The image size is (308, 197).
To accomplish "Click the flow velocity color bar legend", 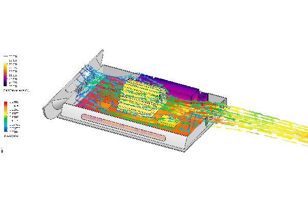I will click(6, 116).
